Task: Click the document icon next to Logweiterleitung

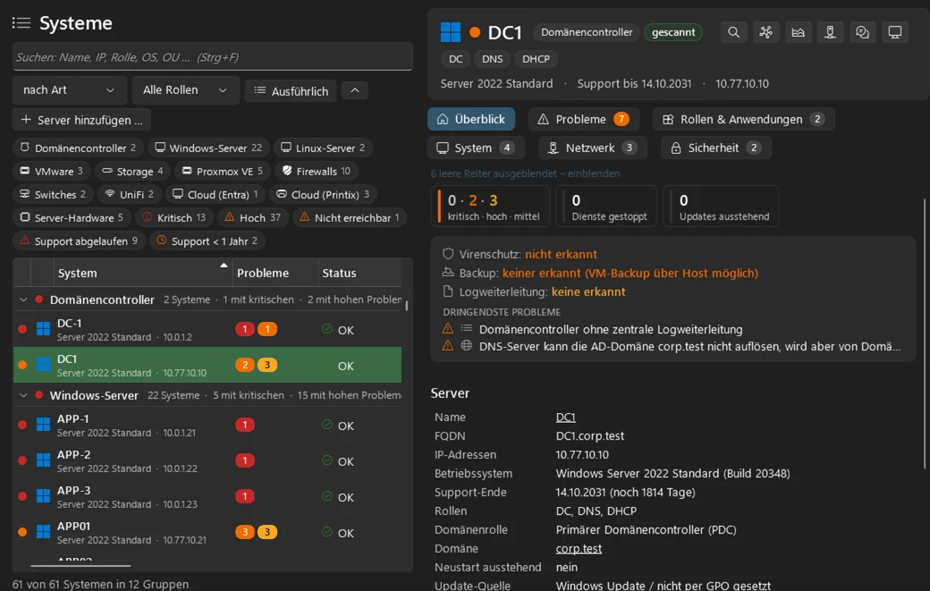Action: point(448,291)
